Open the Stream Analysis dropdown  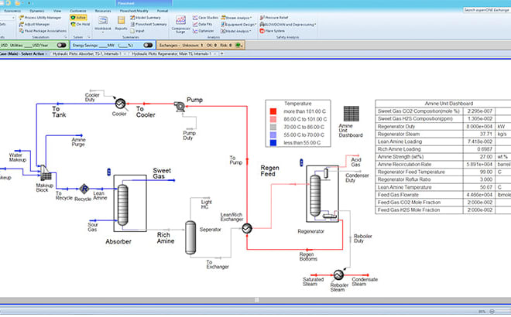pos(237,18)
